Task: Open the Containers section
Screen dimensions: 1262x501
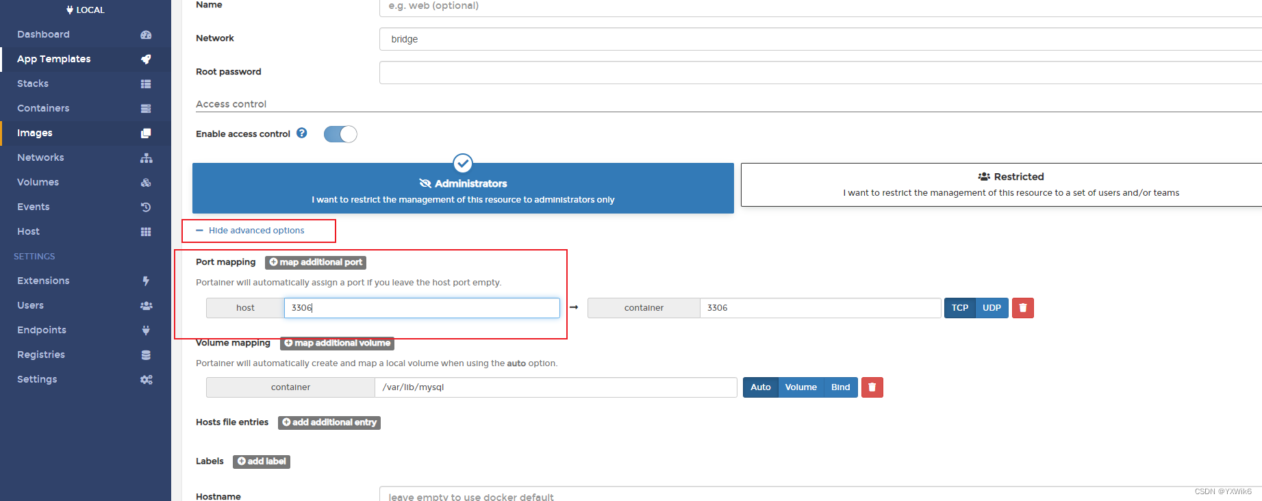Action: coord(86,108)
